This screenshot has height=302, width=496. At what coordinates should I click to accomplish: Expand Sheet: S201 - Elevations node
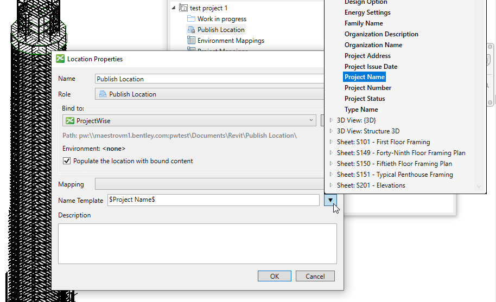[x=331, y=185]
